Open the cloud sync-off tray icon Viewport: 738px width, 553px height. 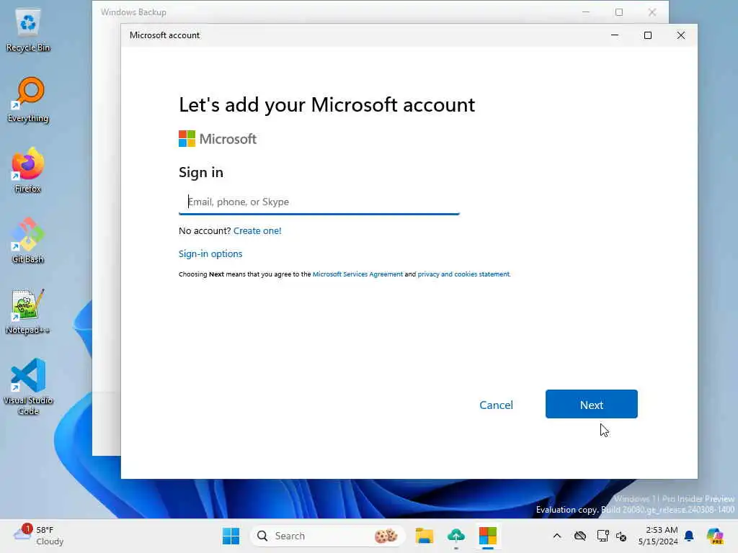(x=580, y=536)
